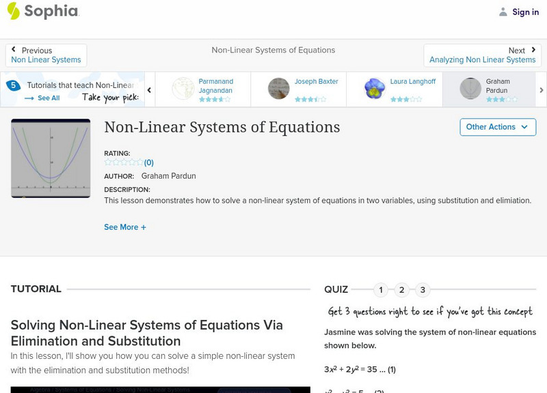
Task: Rate the tutorial with the first star
Action: point(107,162)
